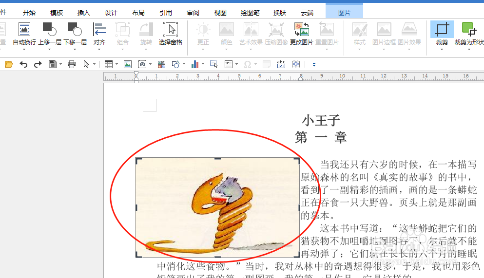
Task: Click the abc 123 word count icon
Action: point(281,64)
